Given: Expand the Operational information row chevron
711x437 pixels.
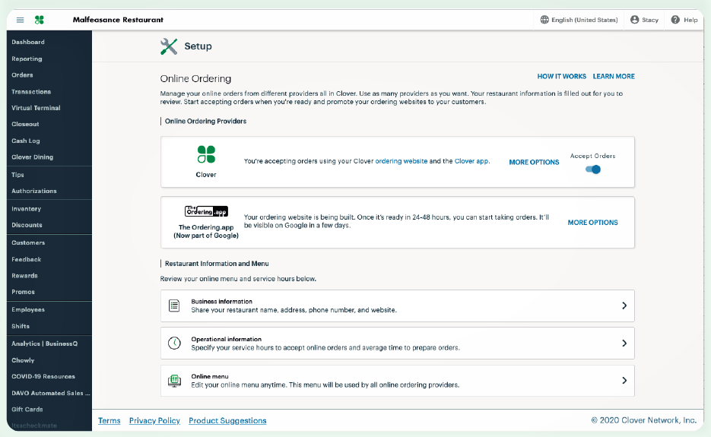Looking at the screenshot, I should 624,344.
